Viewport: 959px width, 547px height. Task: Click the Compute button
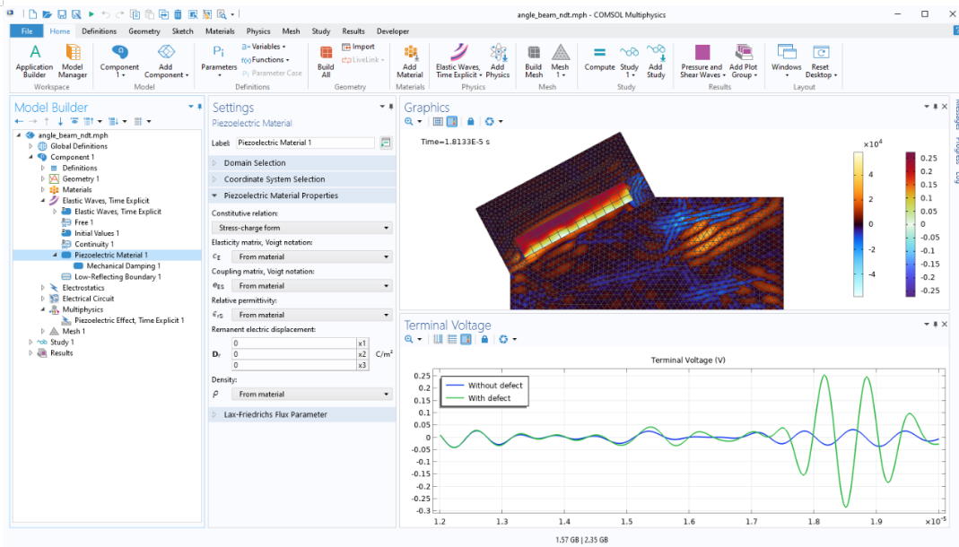[599, 61]
